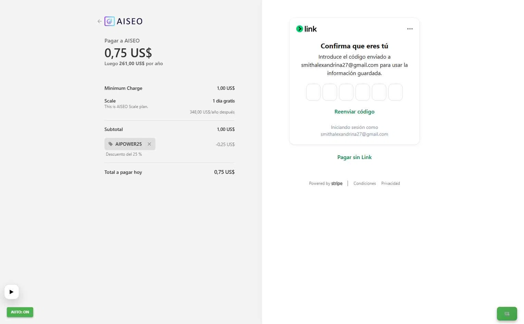Focus the fourth verification code box
Screen dimensions: 524x324
363,92
